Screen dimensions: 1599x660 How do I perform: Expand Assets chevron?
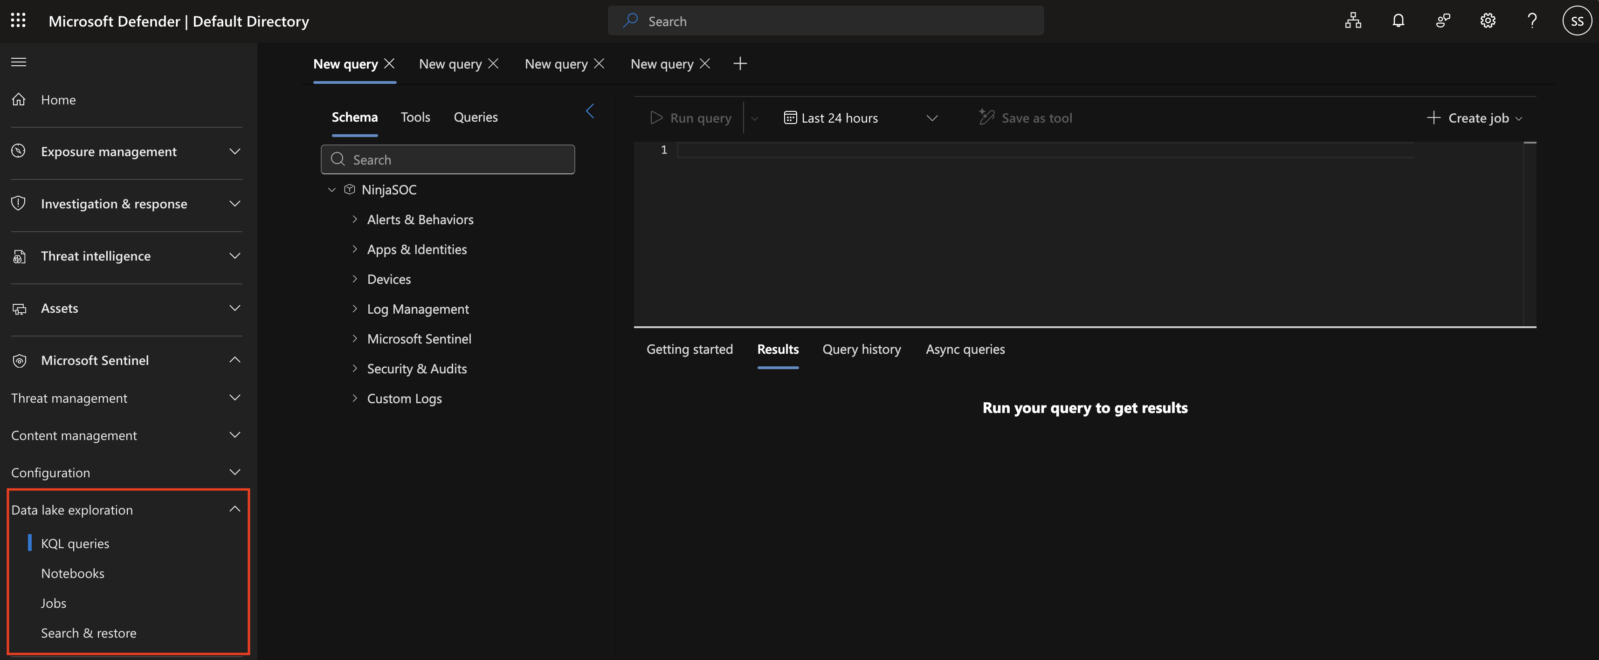point(234,308)
